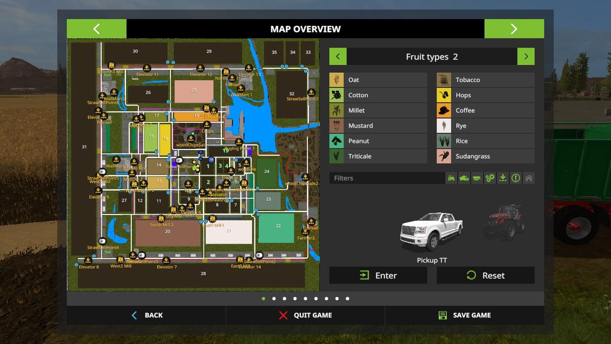Click the exclamation mark filter icon

coord(516,178)
